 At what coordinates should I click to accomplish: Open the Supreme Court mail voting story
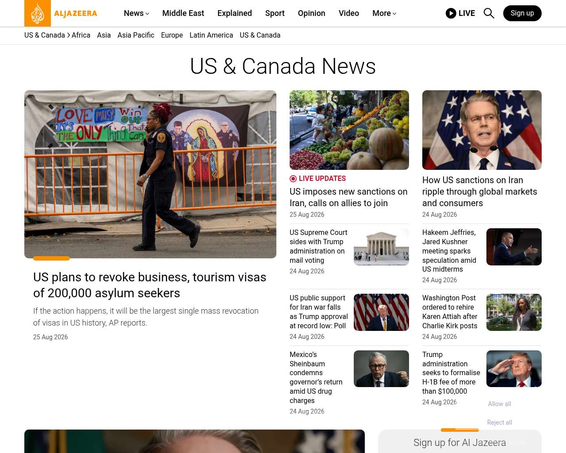point(318,246)
